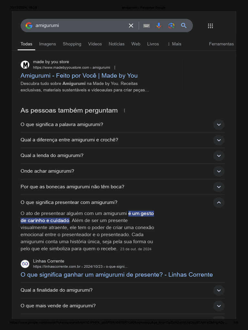Viewport: 248px width, 330px height.
Task: Click into the amigurumi search field
Action: tap(77, 25)
